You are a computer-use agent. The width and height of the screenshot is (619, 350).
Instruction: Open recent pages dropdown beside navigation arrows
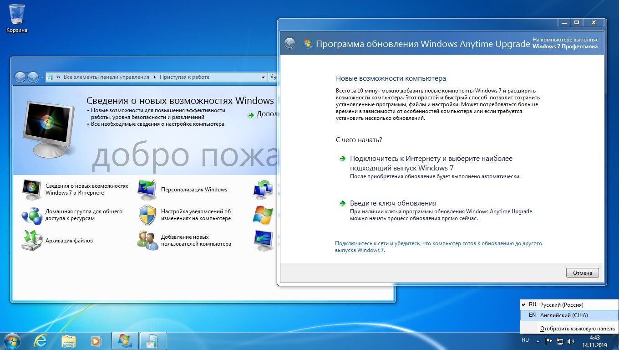pyautogui.click(x=42, y=77)
